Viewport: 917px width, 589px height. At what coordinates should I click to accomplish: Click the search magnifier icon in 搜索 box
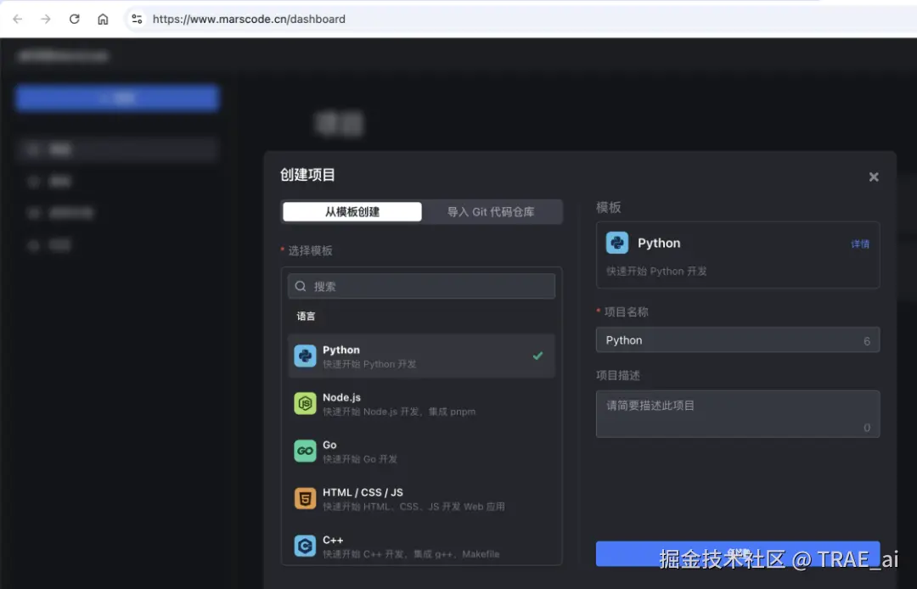click(x=301, y=286)
